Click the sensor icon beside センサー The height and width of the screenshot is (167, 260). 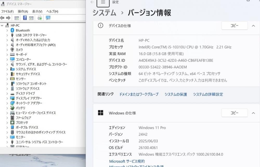coord(12,79)
